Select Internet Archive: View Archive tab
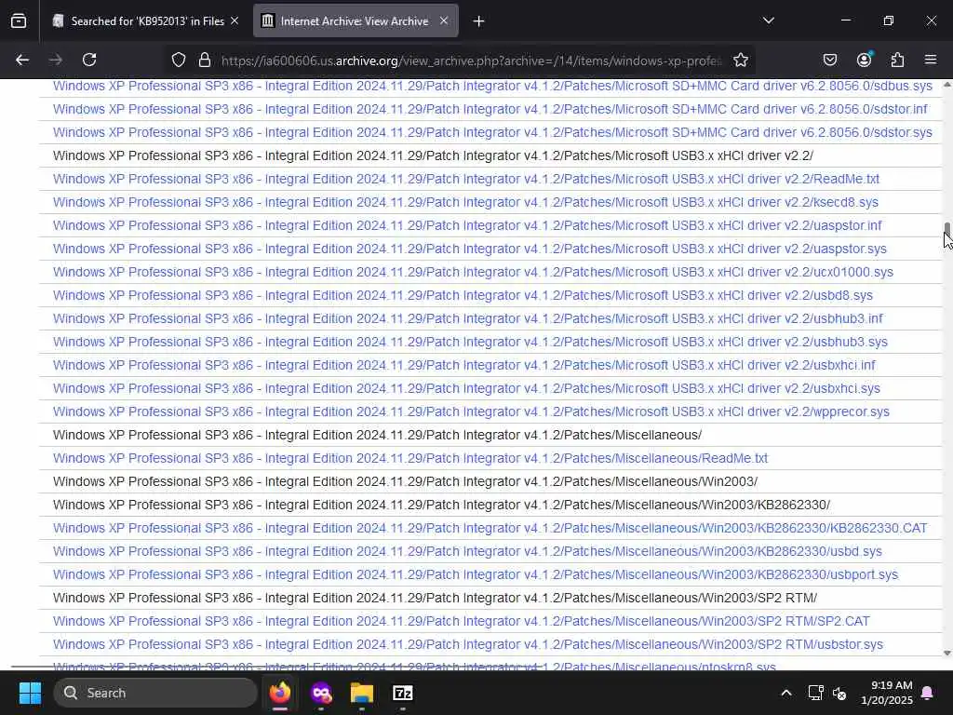The height and width of the screenshot is (715, 953). [356, 20]
